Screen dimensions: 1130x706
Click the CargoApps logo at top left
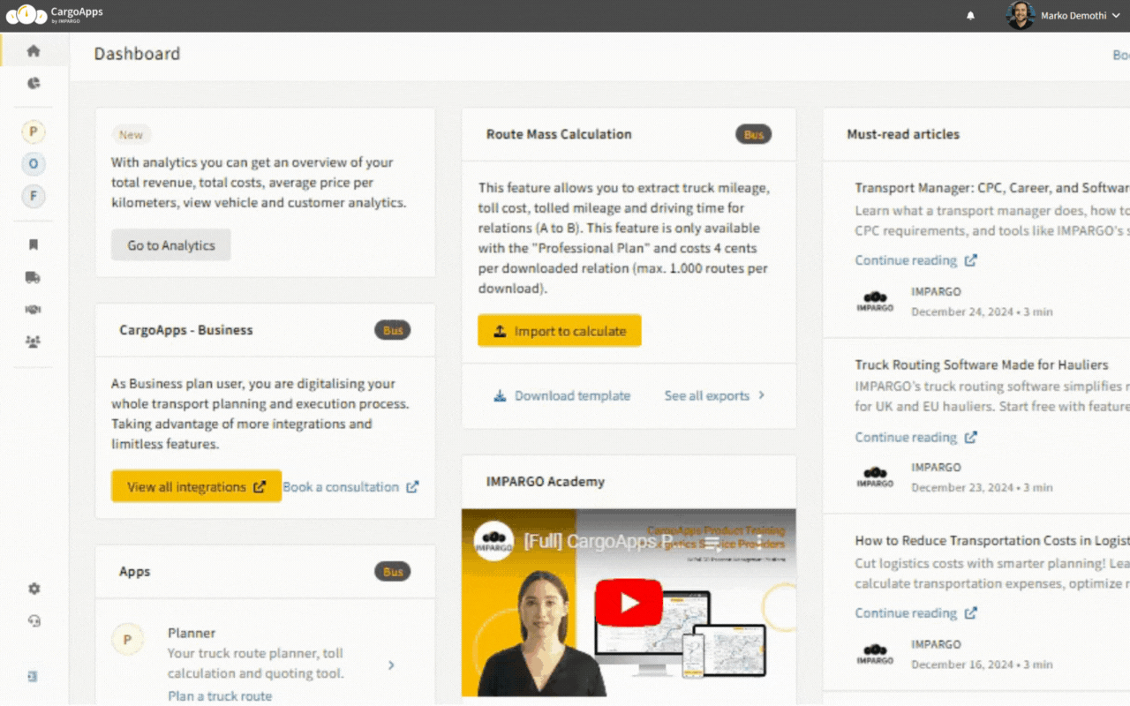point(51,14)
